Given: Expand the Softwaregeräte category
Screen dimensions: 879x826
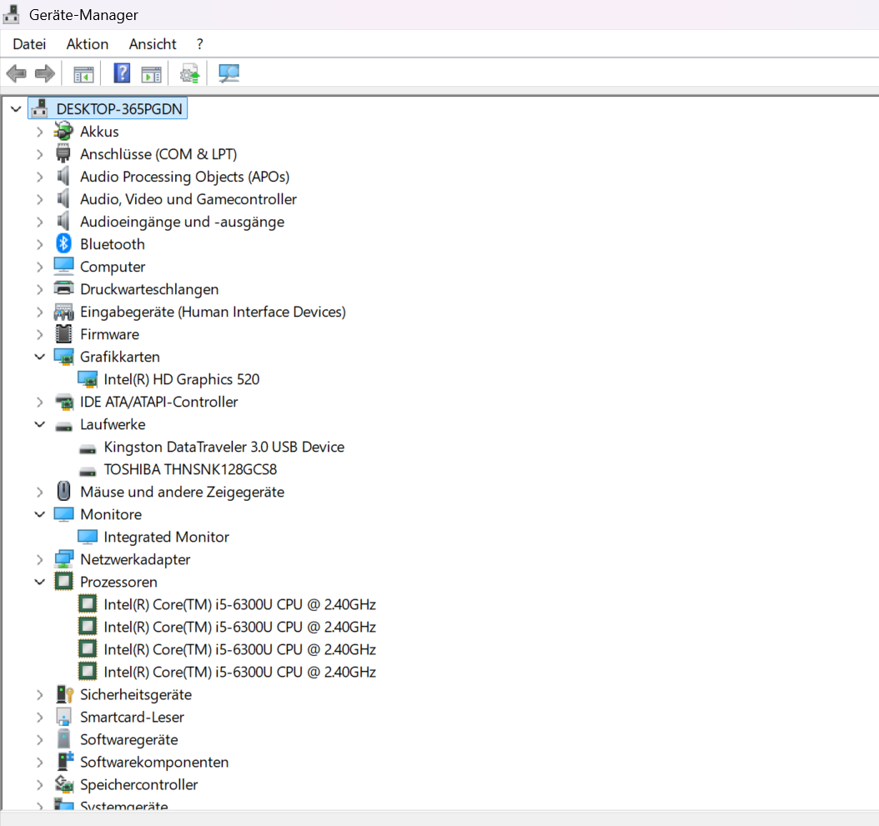Looking at the screenshot, I should (x=39, y=739).
